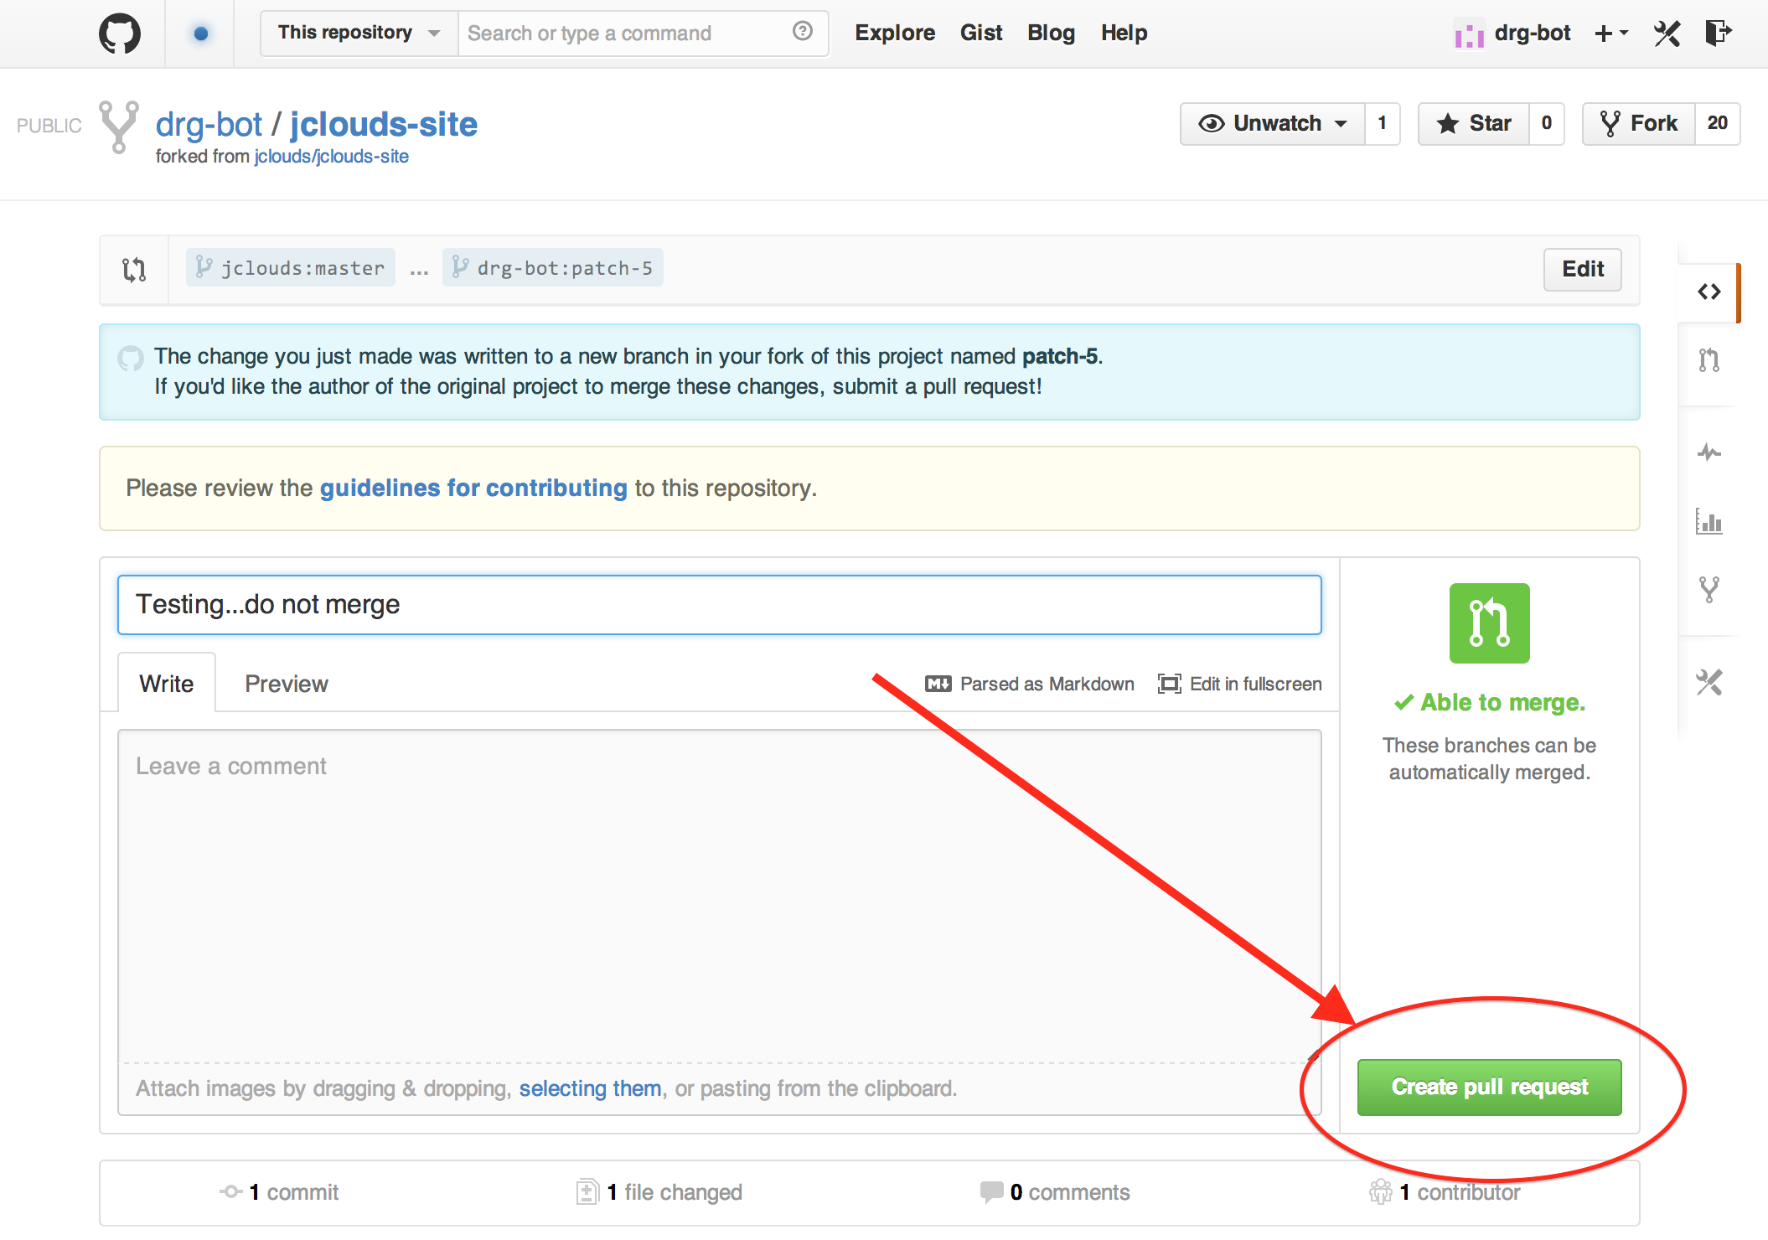Click the blue notifications dot indicator
Screen dimensions: 1768x1240
[200, 34]
